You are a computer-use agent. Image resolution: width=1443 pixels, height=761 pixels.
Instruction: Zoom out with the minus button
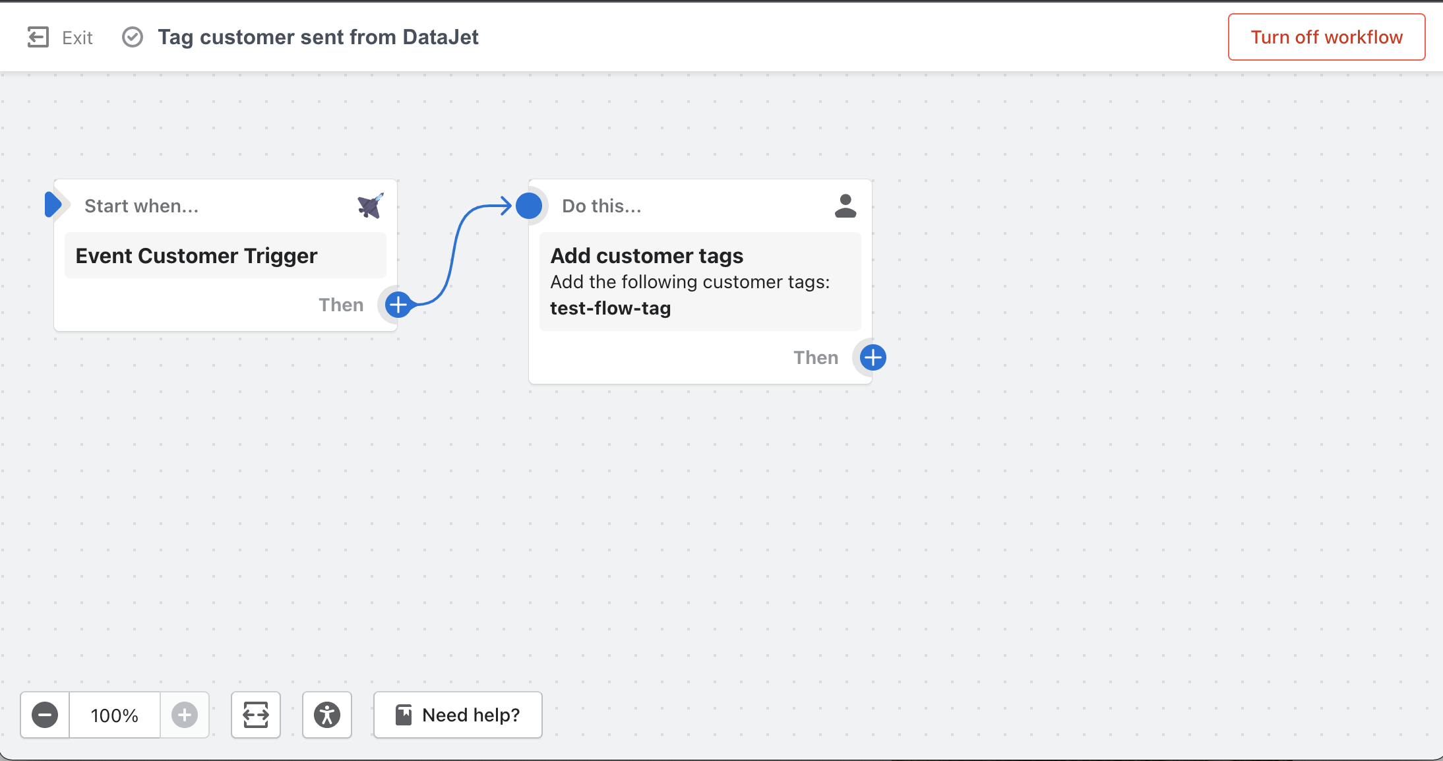coord(45,715)
